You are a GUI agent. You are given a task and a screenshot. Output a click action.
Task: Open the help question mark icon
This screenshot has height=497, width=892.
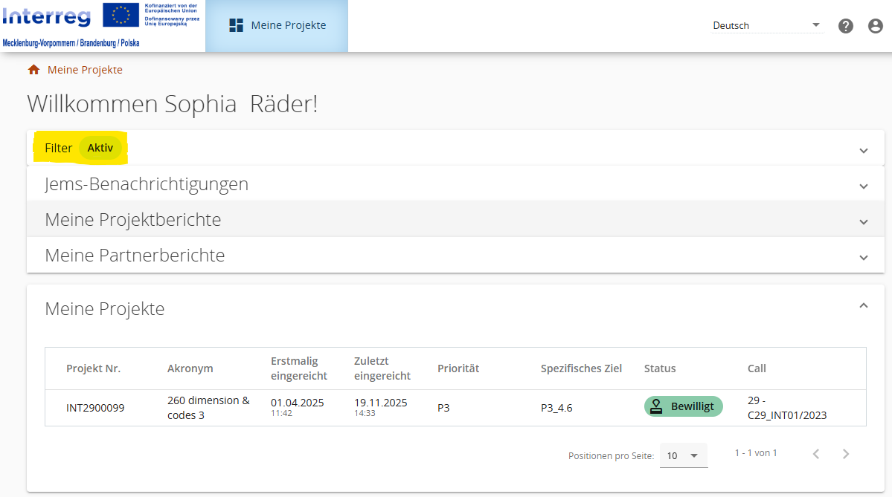coord(846,26)
